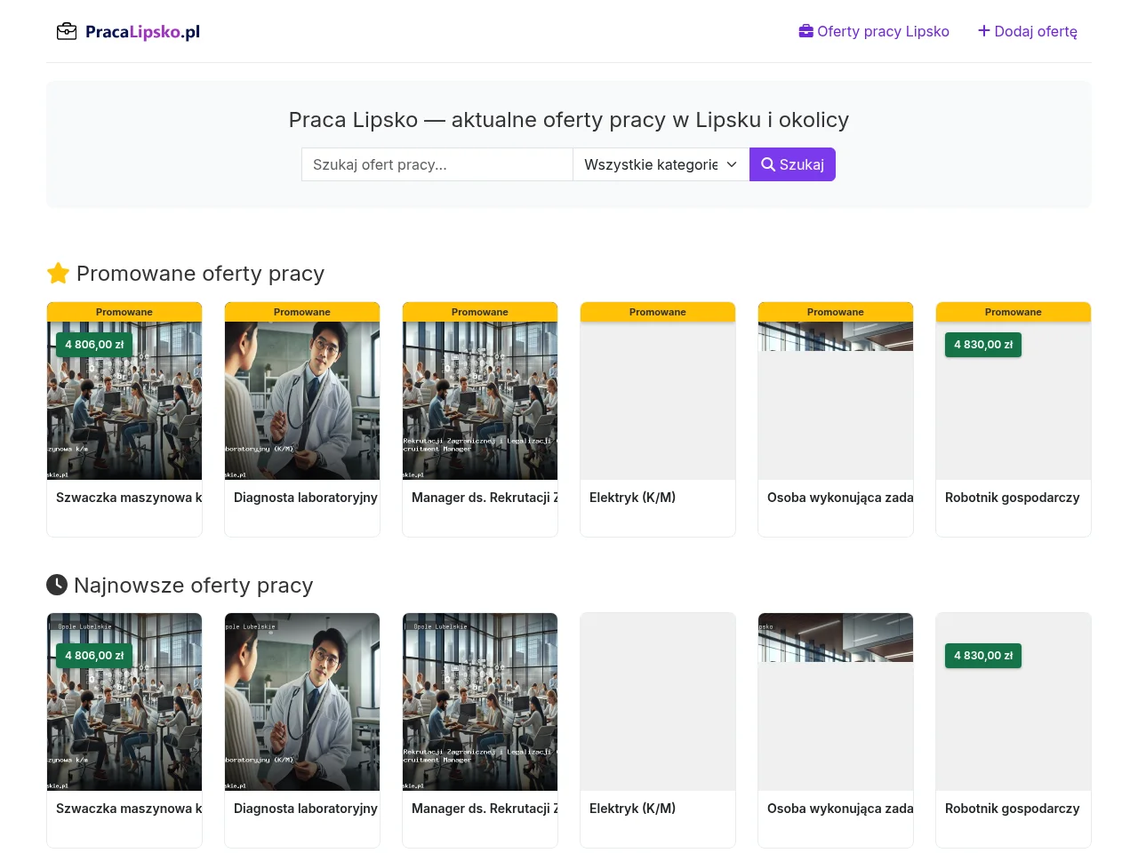Click promoted Diagnosta laboratoryjny title

coord(306,498)
